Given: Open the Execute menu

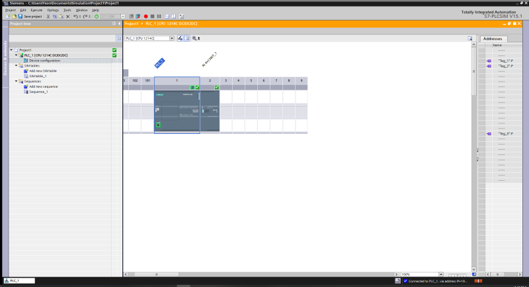Looking at the screenshot, I should click(x=36, y=10).
